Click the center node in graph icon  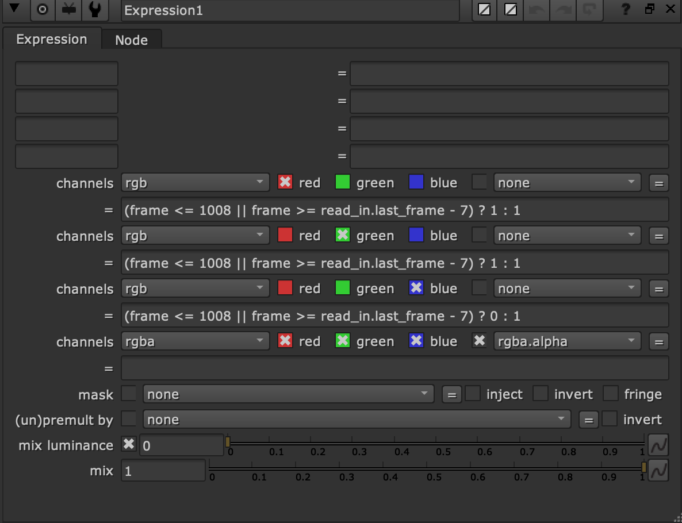pos(42,10)
